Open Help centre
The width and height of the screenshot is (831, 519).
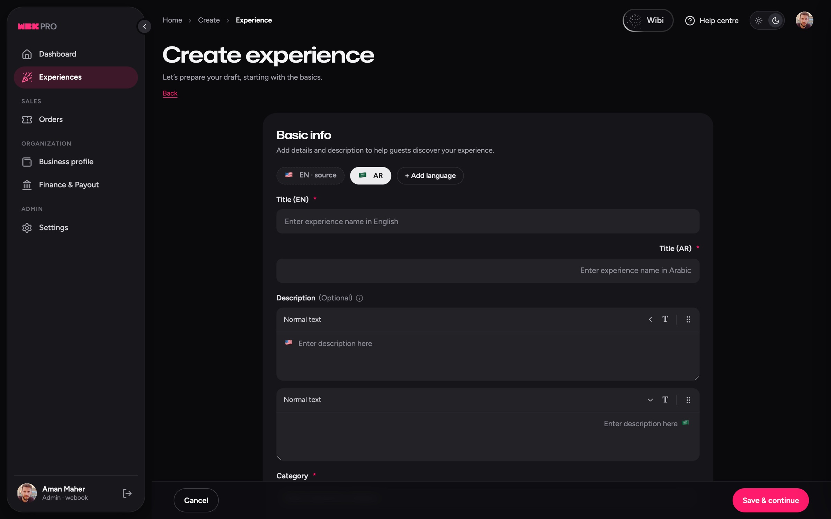(x=712, y=21)
